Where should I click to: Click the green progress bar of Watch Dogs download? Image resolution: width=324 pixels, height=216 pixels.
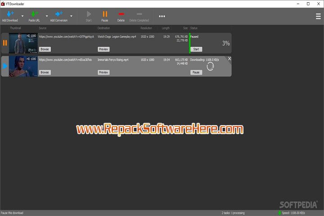tap(190, 43)
